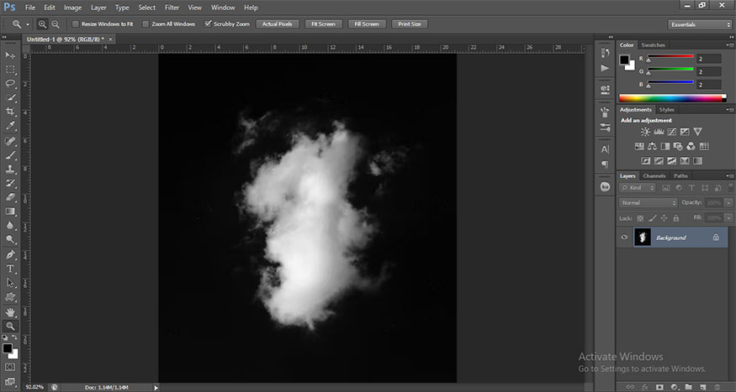The height and width of the screenshot is (392, 736).
Task: Select the Custom Shape tool
Action: [10, 297]
